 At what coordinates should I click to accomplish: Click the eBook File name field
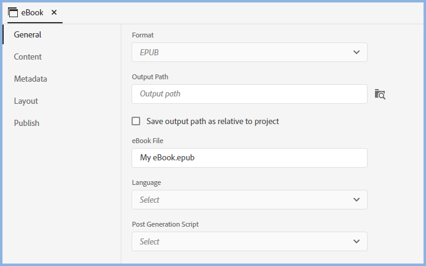249,158
